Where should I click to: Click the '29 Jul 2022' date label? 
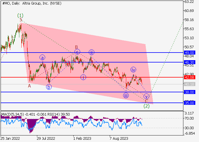coord(46,138)
